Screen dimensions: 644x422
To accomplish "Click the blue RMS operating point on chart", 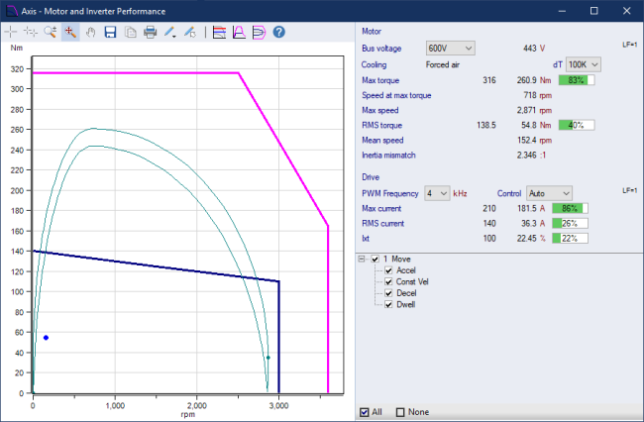I will (x=46, y=338).
